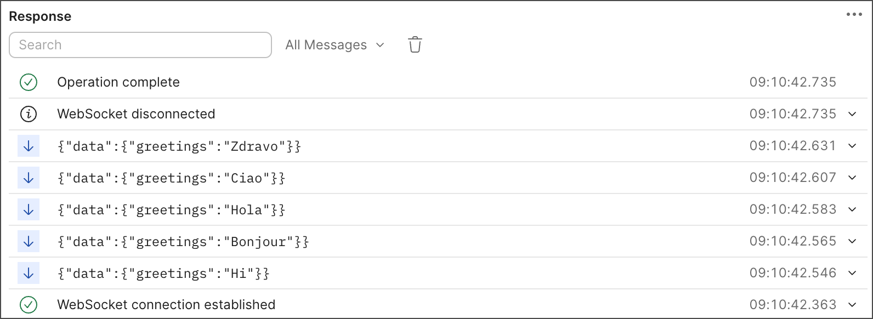Click the down-arrow icon for Ciao message
Viewport: 873px width, 319px height.
29,178
